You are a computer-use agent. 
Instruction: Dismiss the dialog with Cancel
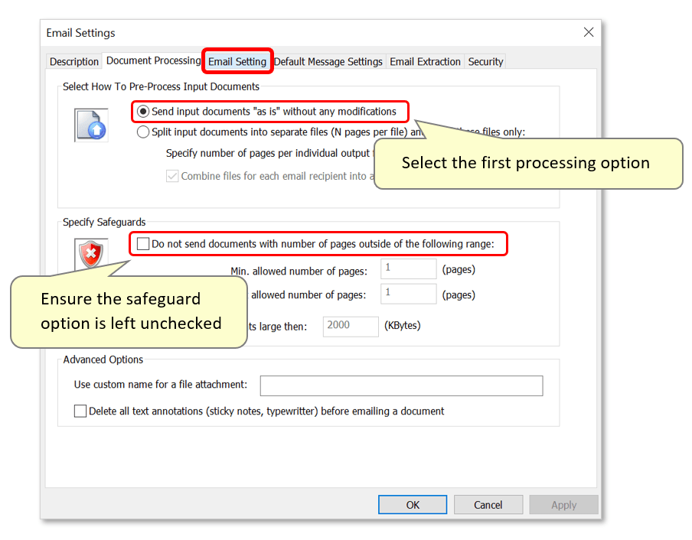click(488, 505)
